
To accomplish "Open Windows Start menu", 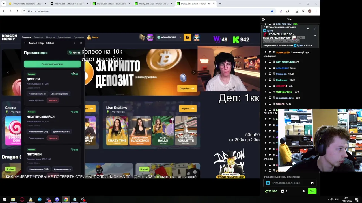I will click(x=4, y=199).
